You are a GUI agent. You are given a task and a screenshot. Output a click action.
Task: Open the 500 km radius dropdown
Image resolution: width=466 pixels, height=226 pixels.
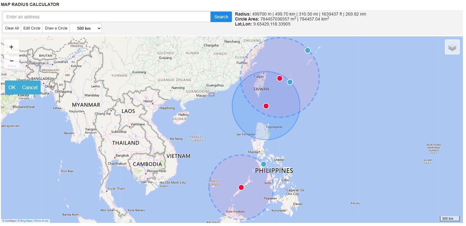(86, 28)
